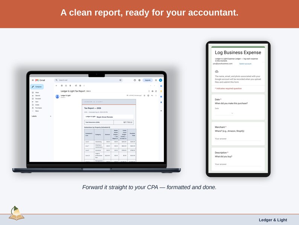
Task: Go back to inbox arrow
Action: click(56, 85)
